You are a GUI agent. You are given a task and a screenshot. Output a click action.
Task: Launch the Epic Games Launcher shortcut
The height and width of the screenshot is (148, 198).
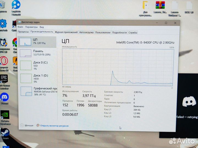[4, 82]
